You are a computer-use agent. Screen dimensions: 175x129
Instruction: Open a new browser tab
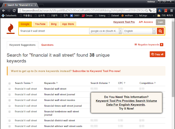click(41, 5)
